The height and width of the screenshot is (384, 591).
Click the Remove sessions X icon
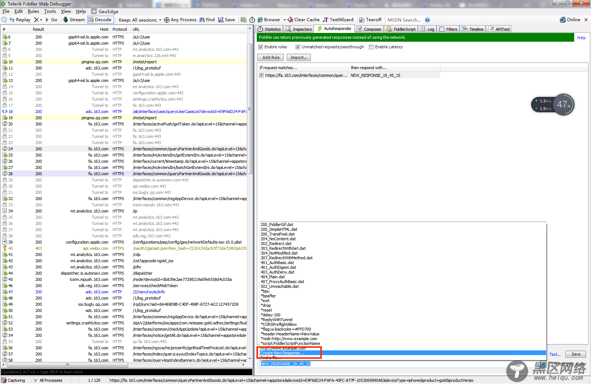pos(36,20)
